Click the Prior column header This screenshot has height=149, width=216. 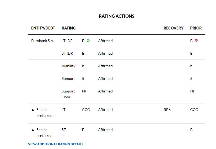click(196, 28)
